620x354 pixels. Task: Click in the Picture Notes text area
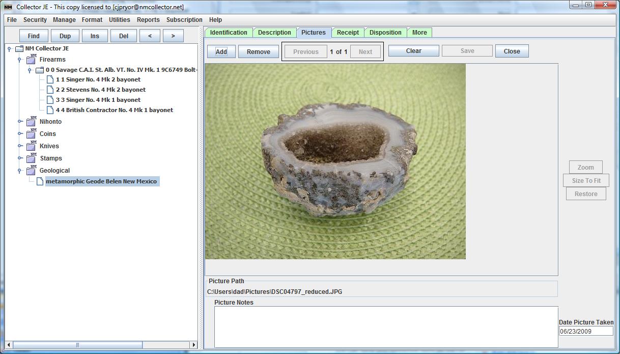tap(386, 326)
